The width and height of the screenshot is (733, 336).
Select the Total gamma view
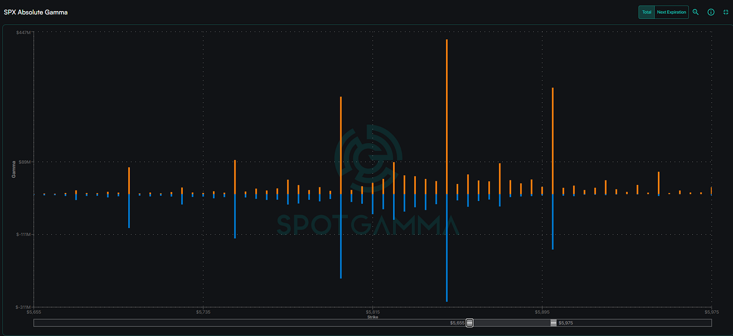point(646,12)
